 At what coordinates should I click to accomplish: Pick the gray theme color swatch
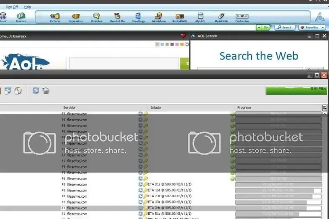[157, 44]
